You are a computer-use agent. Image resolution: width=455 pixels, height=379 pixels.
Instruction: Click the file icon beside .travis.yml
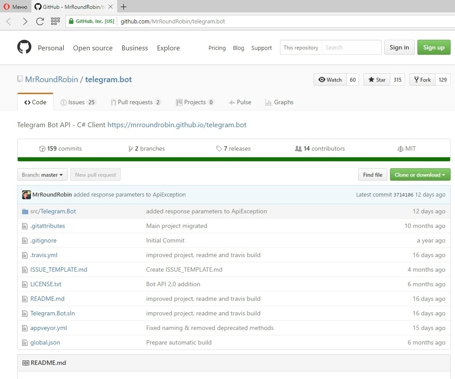(x=25, y=255)
